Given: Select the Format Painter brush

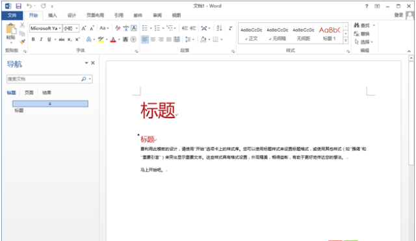Looking at the screenshot, I should [x=22, y=42].
